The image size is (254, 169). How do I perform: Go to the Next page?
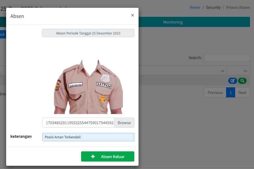pyautogui.click(x=242, y=92)
